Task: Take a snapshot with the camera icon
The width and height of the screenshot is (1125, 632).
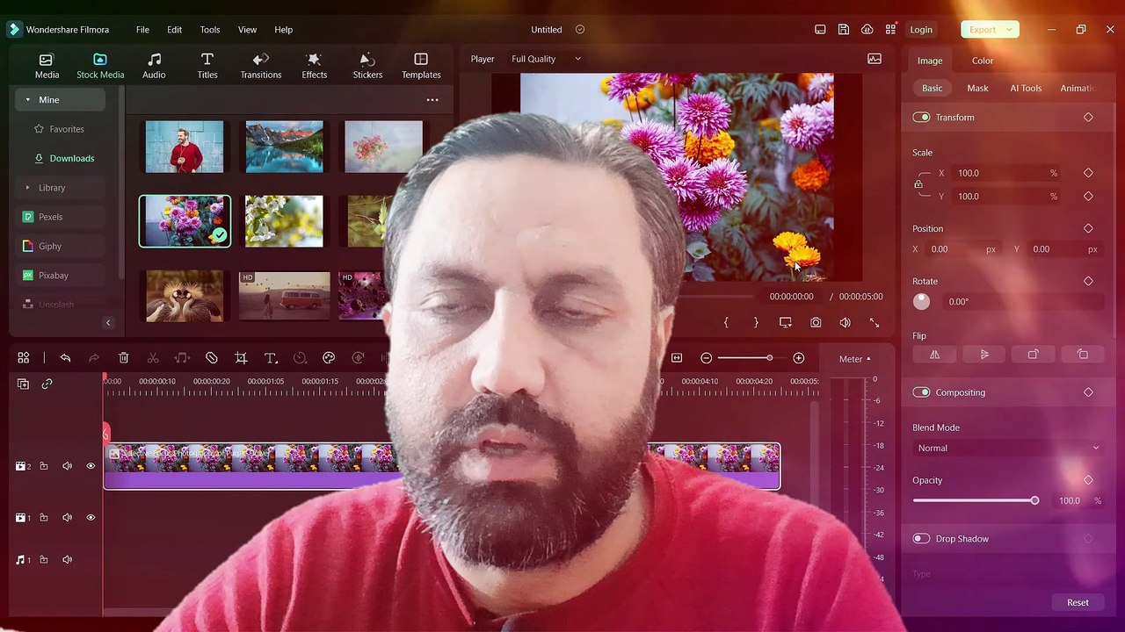Action: click(816, 323)
